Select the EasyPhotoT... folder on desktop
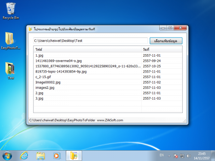Viewport: 215px width, 161px height. click(10, 41)
